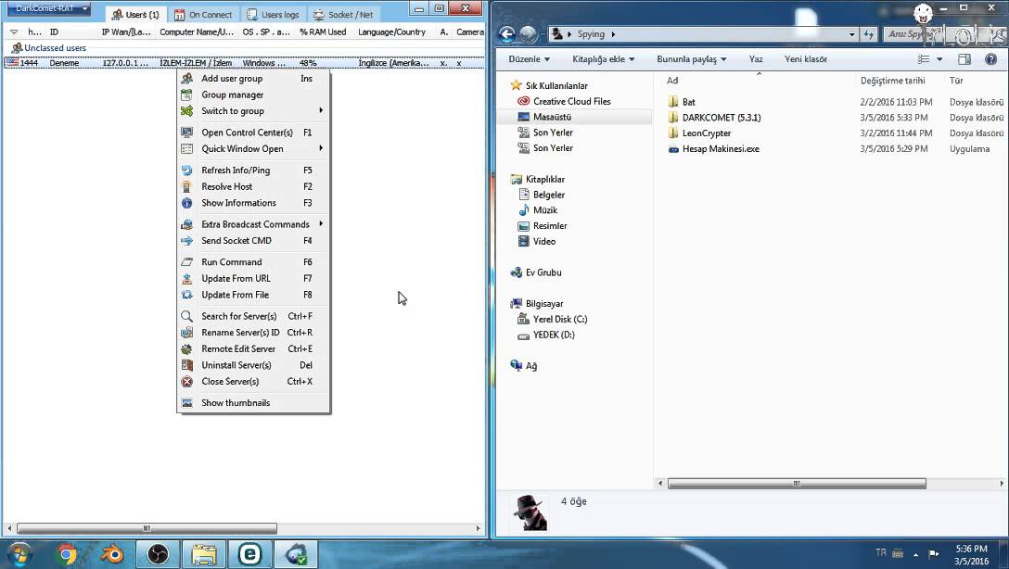Expand the Switch to group submenu
This screenshot has height=569, width=1009.
click(321, 110)
